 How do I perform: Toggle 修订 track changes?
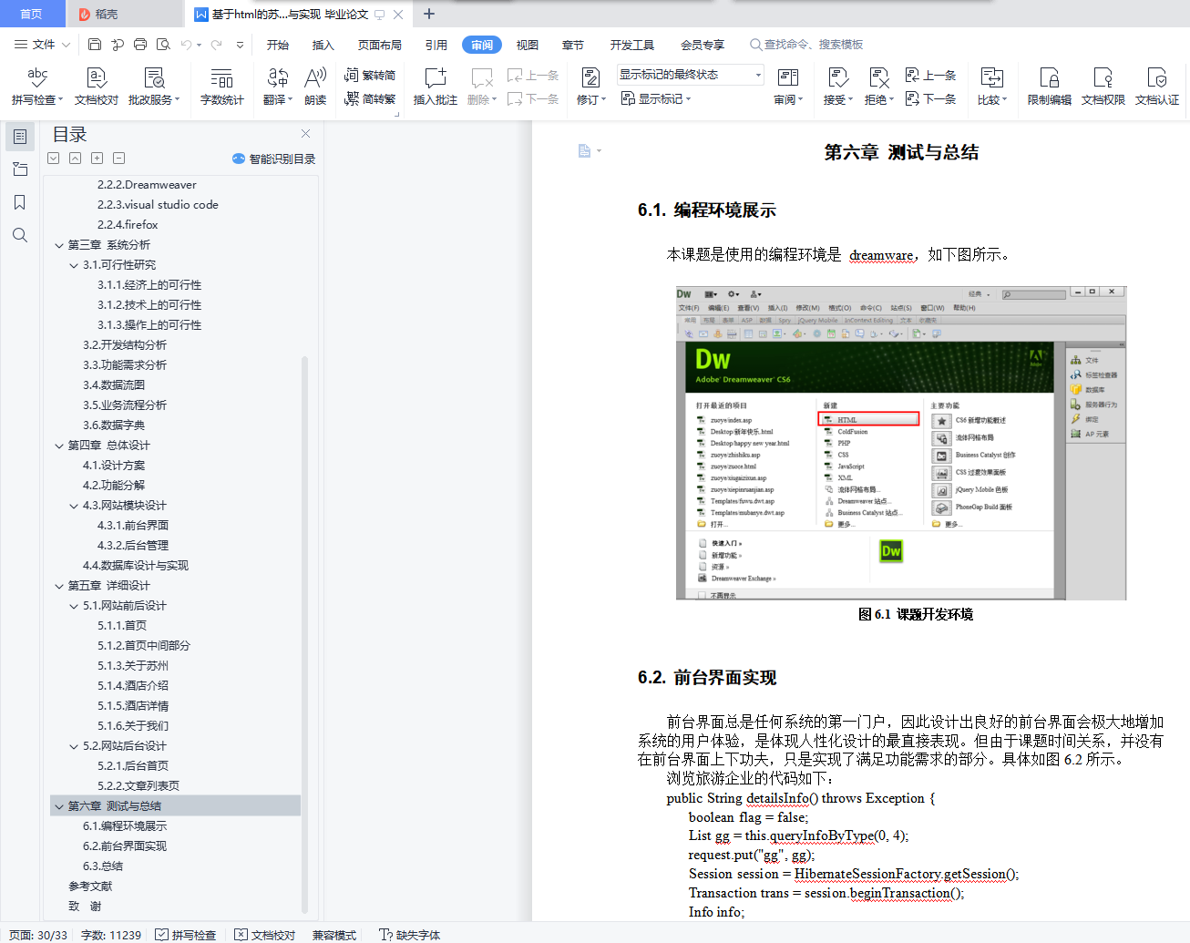(590, 87)
